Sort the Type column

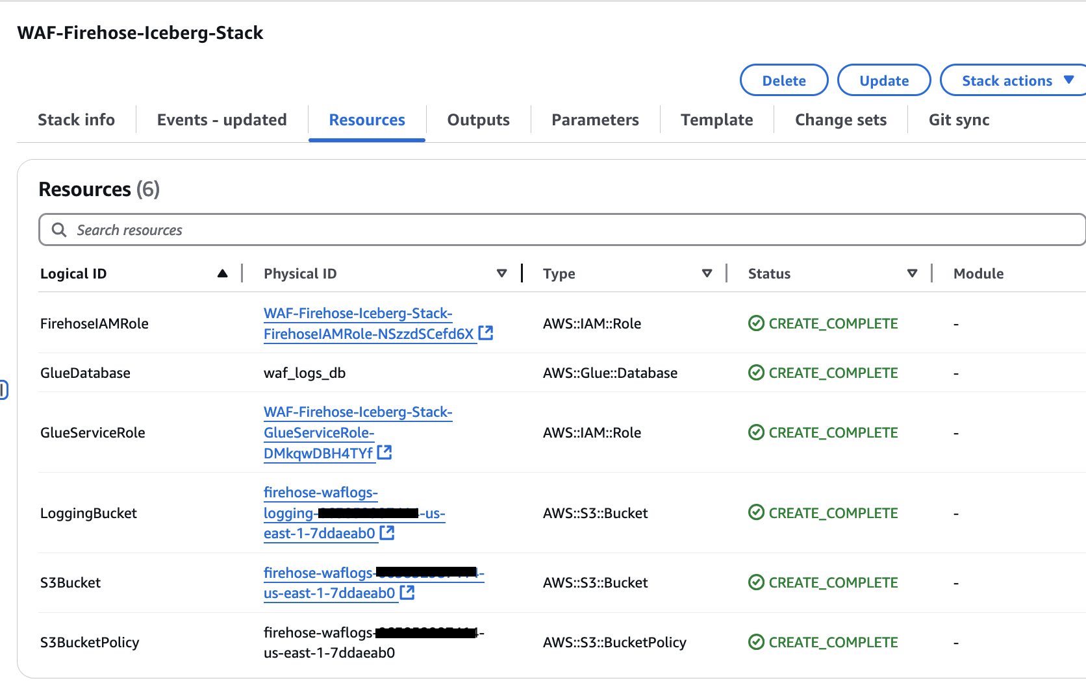(707, 273)
